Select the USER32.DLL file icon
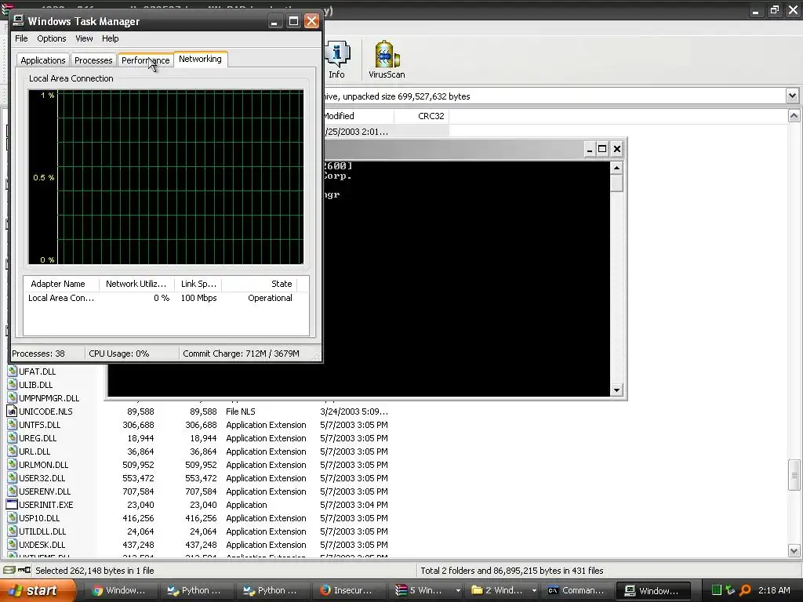803x602 pixels. tap(13, 477)
